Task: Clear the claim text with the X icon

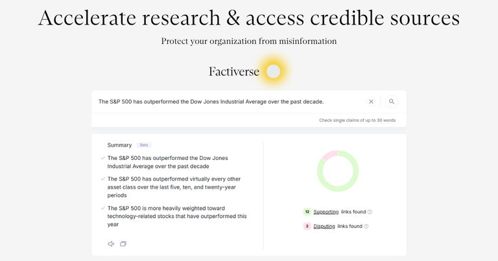Action: [x=371, y=102]
